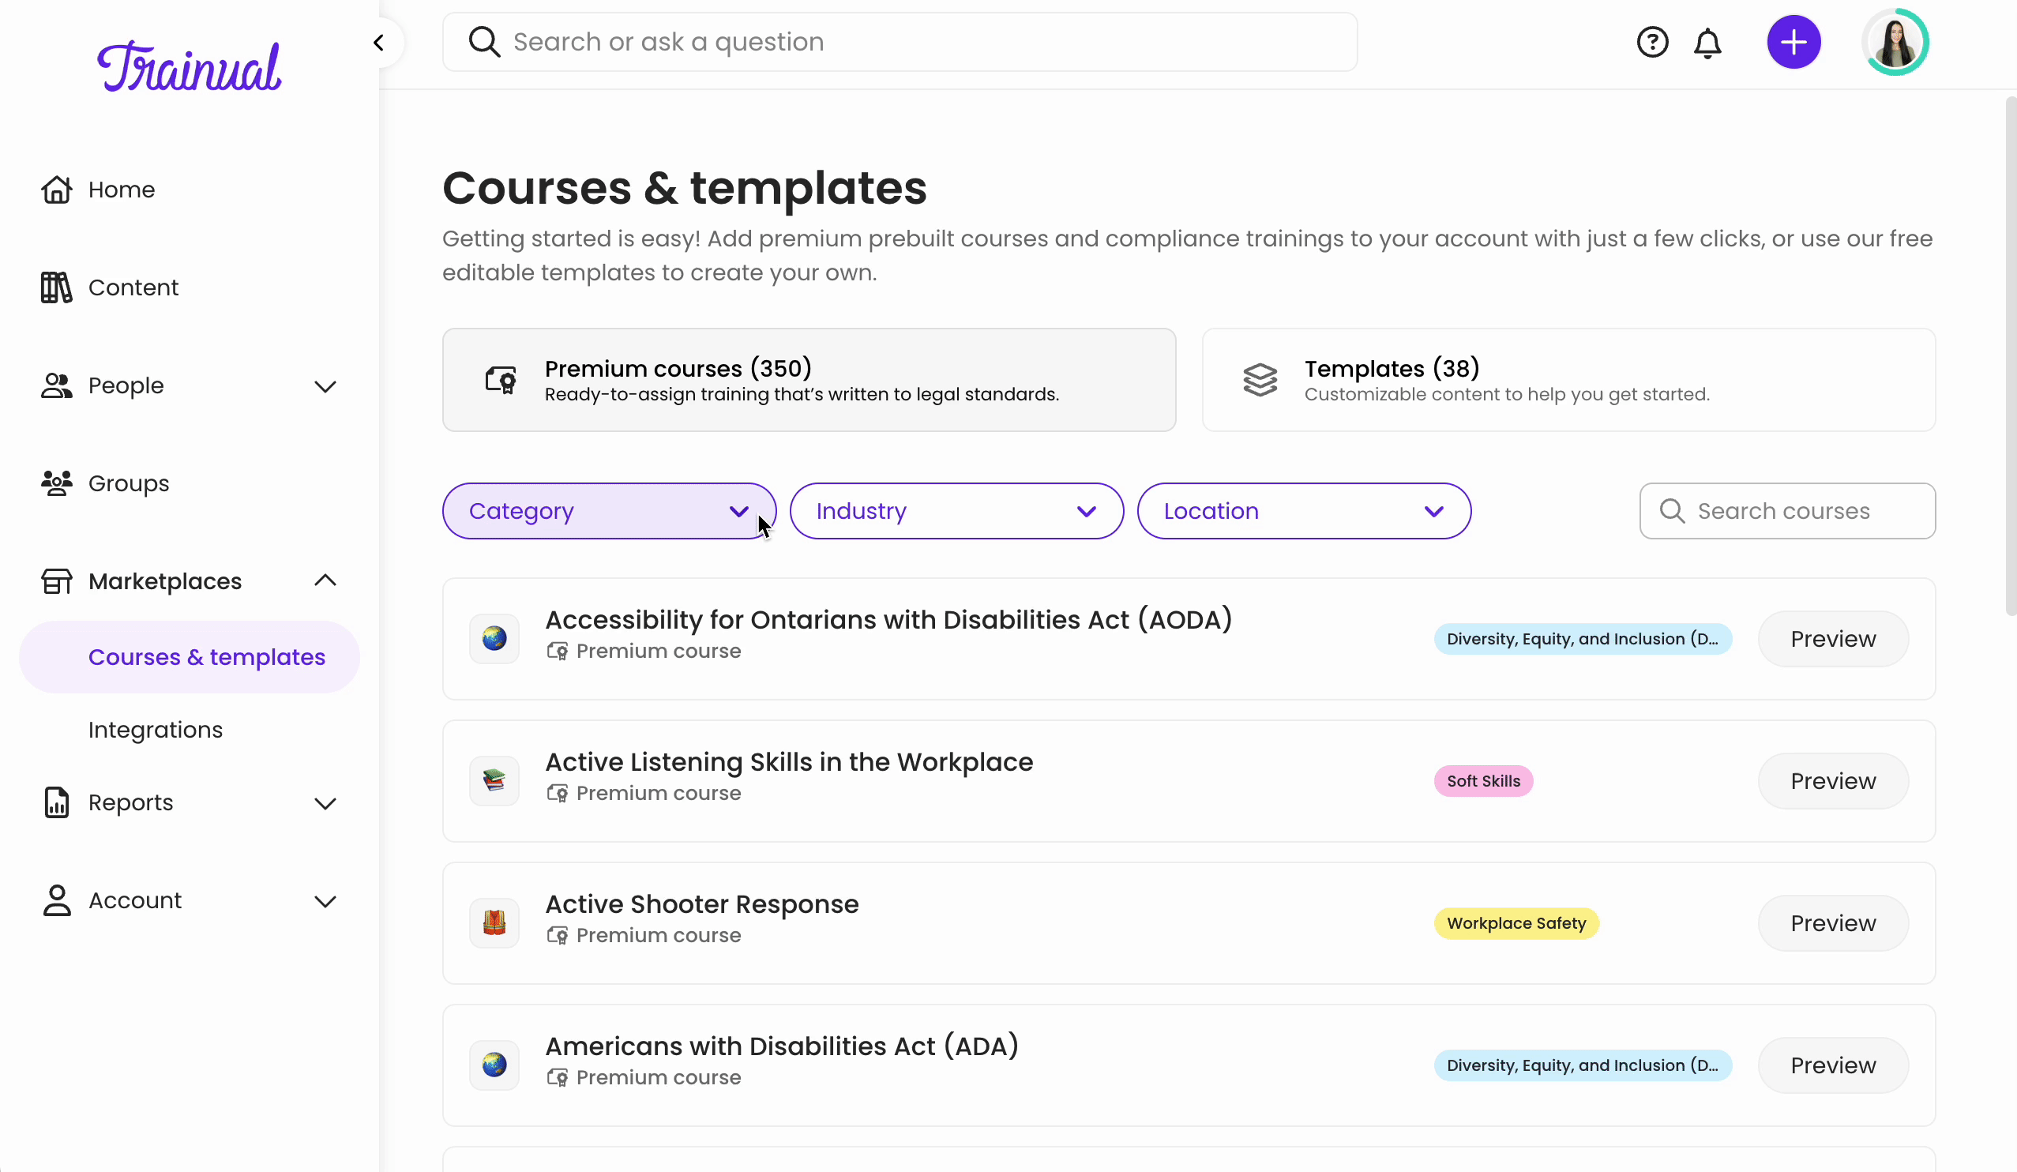Image resolution: width=2017 pixels, height=1172 pixels.
Task: Select Courses & templates in the sidebar
Action: point(190,657)
